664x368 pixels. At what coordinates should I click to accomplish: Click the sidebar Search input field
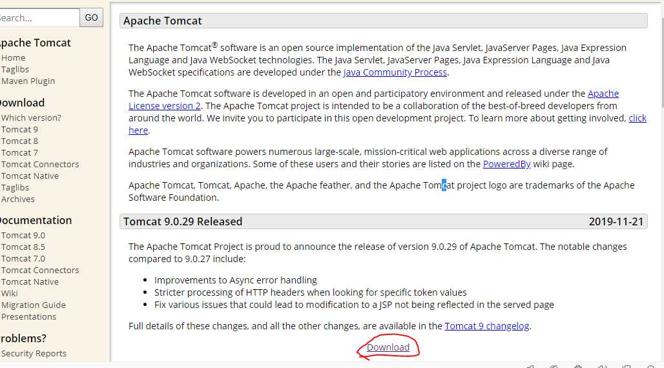pos(39,18)
